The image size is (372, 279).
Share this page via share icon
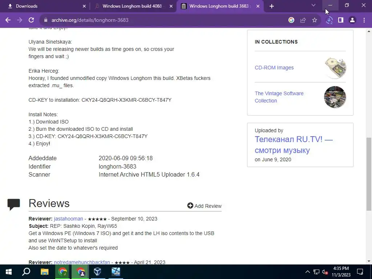coord(303,20)
